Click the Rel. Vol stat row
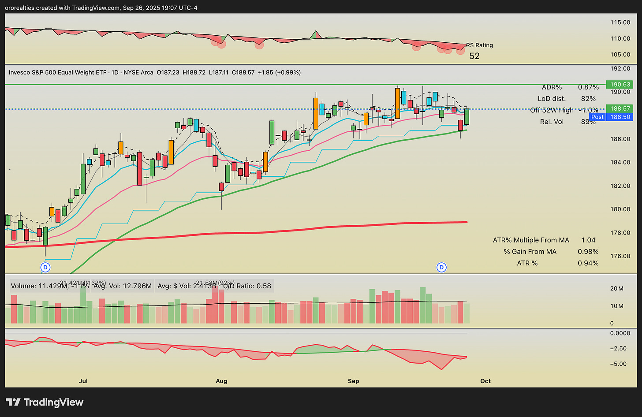 tap(568, 122)
